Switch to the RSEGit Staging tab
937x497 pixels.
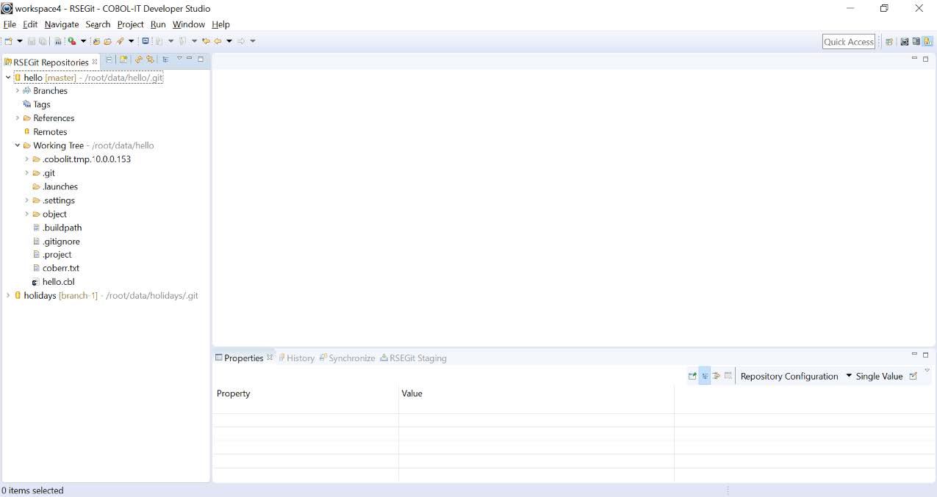tap(415, 358)
